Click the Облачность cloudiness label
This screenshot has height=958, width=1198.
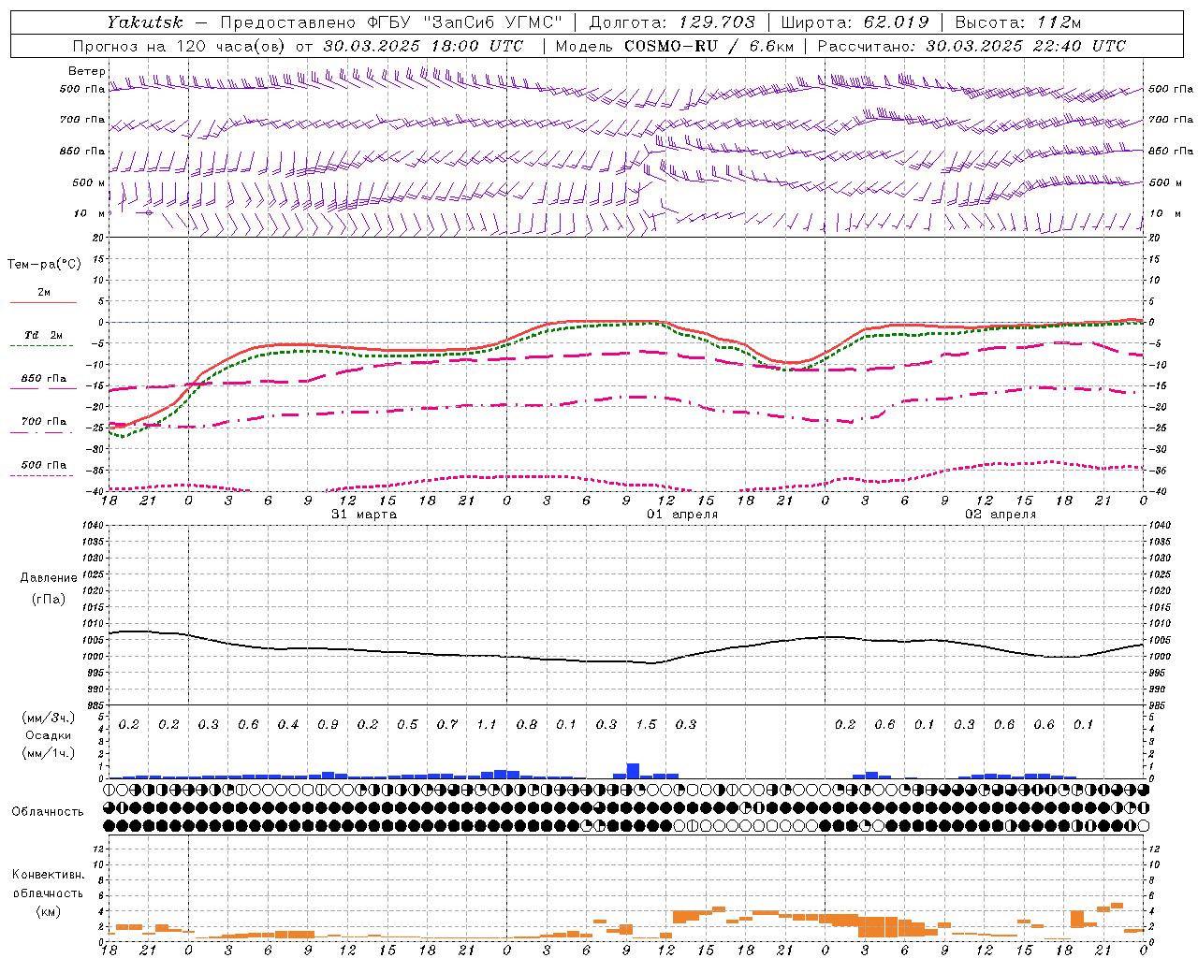tap(48, 811)
